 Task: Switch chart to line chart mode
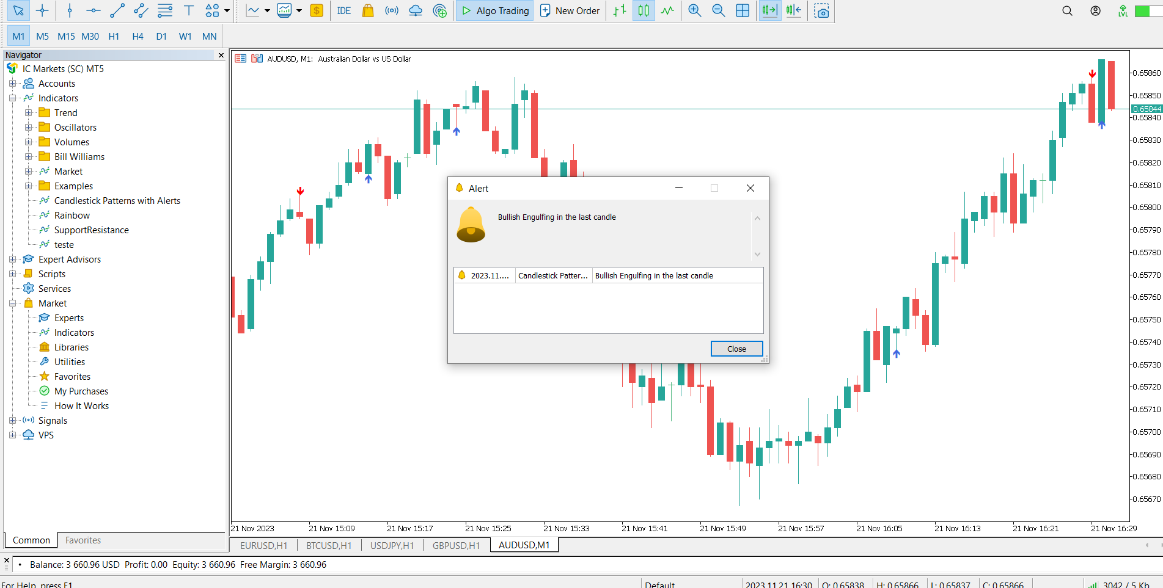click(x=667, y=10)
